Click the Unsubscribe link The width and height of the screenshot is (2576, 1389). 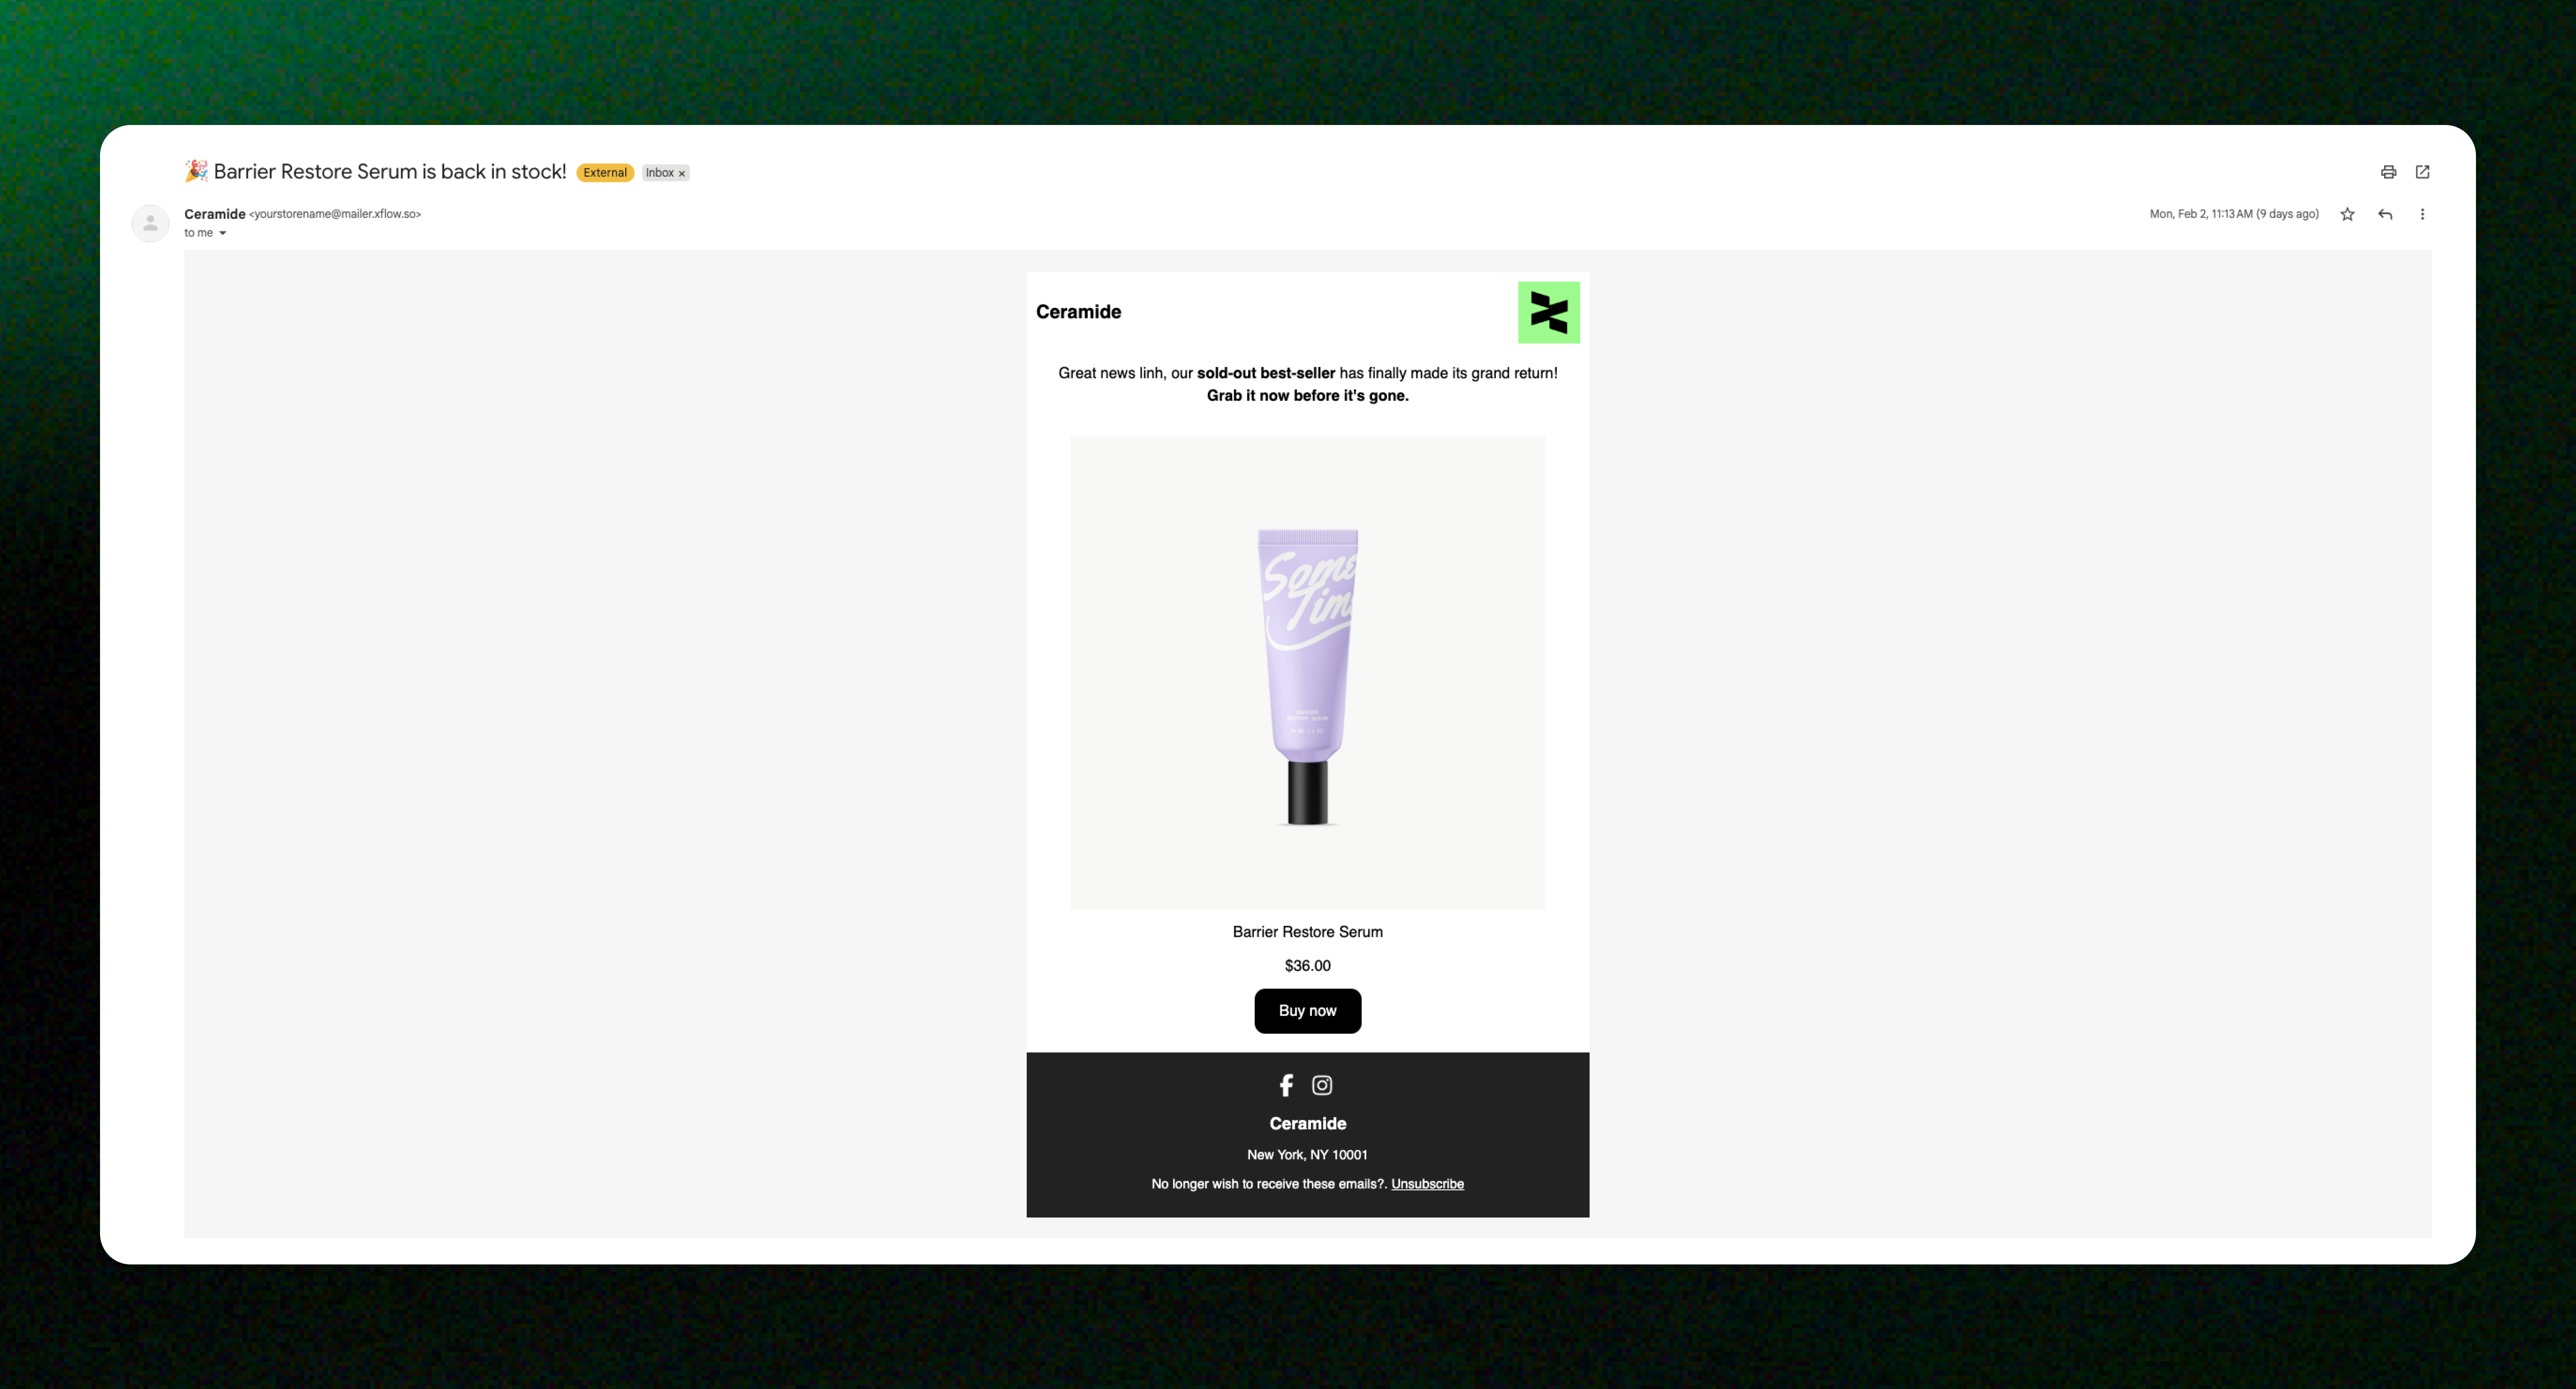tap(1427, 1184)
